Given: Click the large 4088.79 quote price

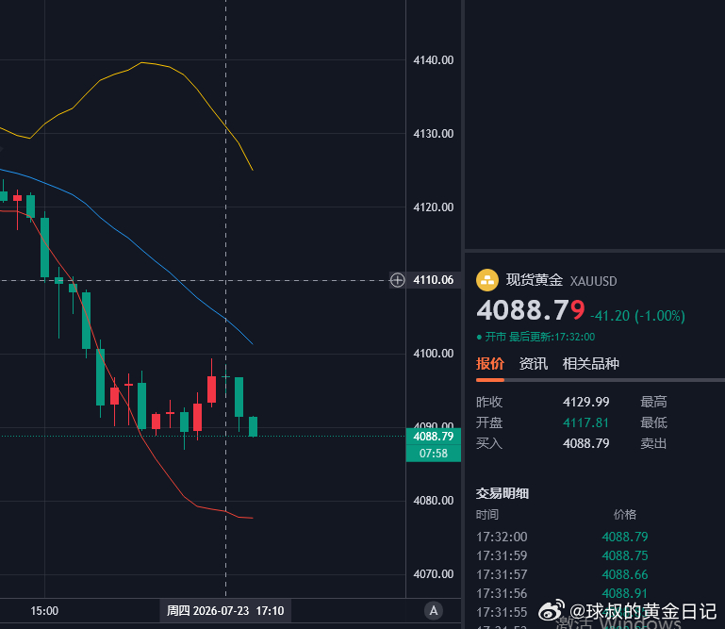Looking at the screenshot, I should (531, 310).
